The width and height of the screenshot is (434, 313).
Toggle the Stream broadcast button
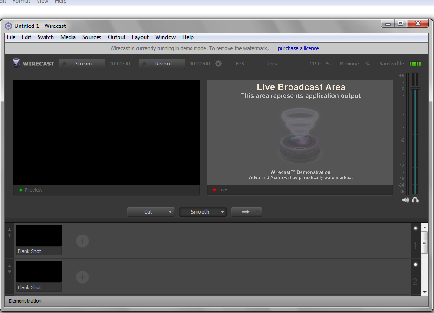[83, 64]
